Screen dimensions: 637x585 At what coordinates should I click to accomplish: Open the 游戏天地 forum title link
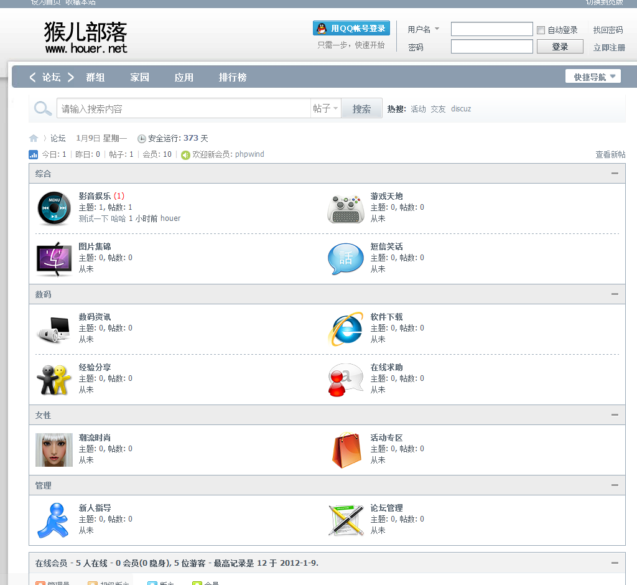coord(386,196)
